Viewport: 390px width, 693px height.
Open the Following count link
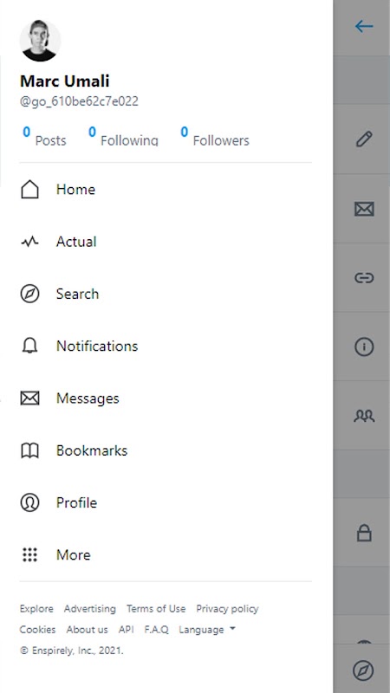click(123, 136)
